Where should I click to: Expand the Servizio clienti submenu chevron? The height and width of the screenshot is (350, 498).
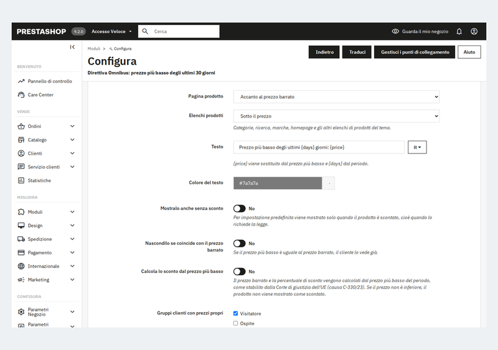(72, 167)
